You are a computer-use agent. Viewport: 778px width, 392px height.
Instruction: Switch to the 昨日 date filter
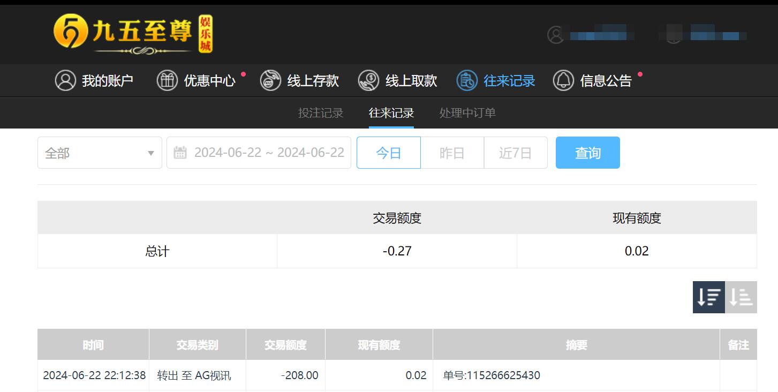click(452, 153)
